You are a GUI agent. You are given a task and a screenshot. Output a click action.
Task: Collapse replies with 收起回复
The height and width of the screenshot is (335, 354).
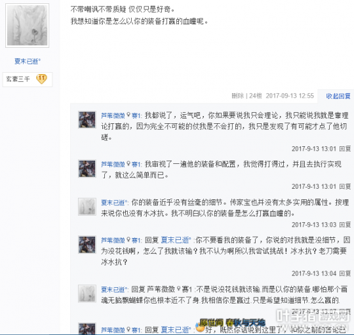[338, 96]
